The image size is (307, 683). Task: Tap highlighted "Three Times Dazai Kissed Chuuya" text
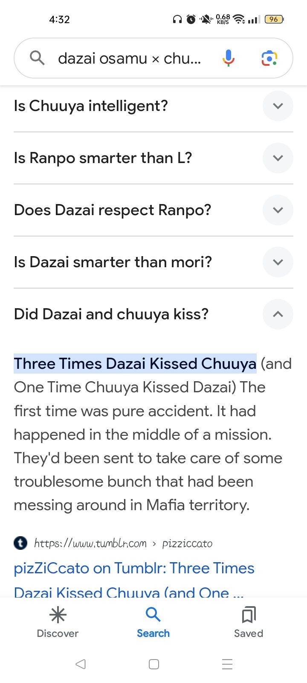135,364
